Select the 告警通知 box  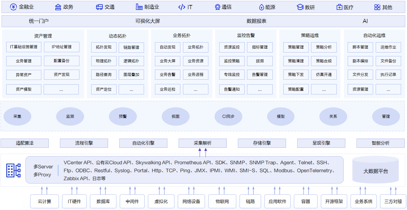(232, 89)
